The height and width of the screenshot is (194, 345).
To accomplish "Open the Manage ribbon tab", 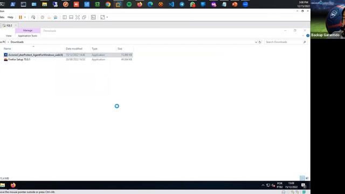I will (27, 30).
